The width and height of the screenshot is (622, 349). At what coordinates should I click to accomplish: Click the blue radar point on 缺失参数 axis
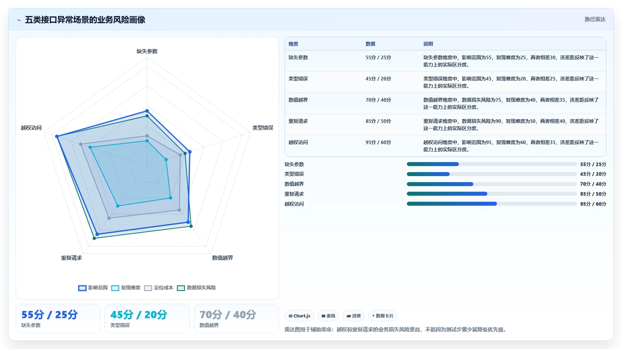pyautogui.click(x=147, y=111)
